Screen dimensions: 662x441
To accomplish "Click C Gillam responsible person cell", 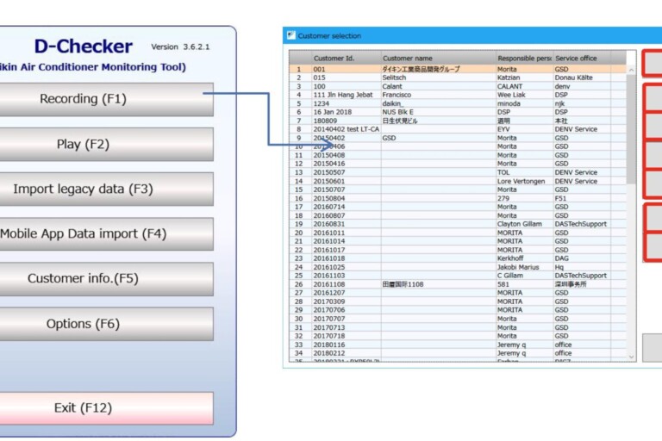I will (524, 276).
